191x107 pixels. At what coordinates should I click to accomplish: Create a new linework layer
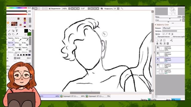(x=161, y=40)
